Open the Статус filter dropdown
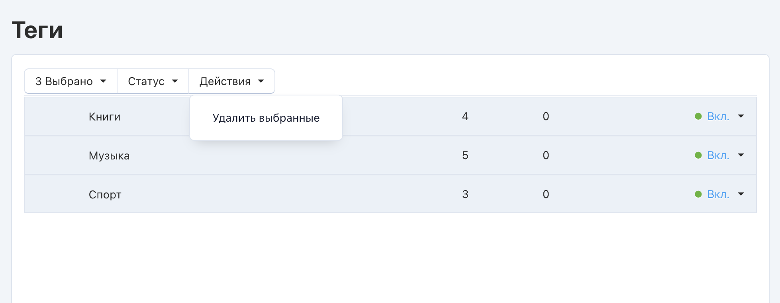This screenshot has width=780, height=303. [x=153, y=82]
